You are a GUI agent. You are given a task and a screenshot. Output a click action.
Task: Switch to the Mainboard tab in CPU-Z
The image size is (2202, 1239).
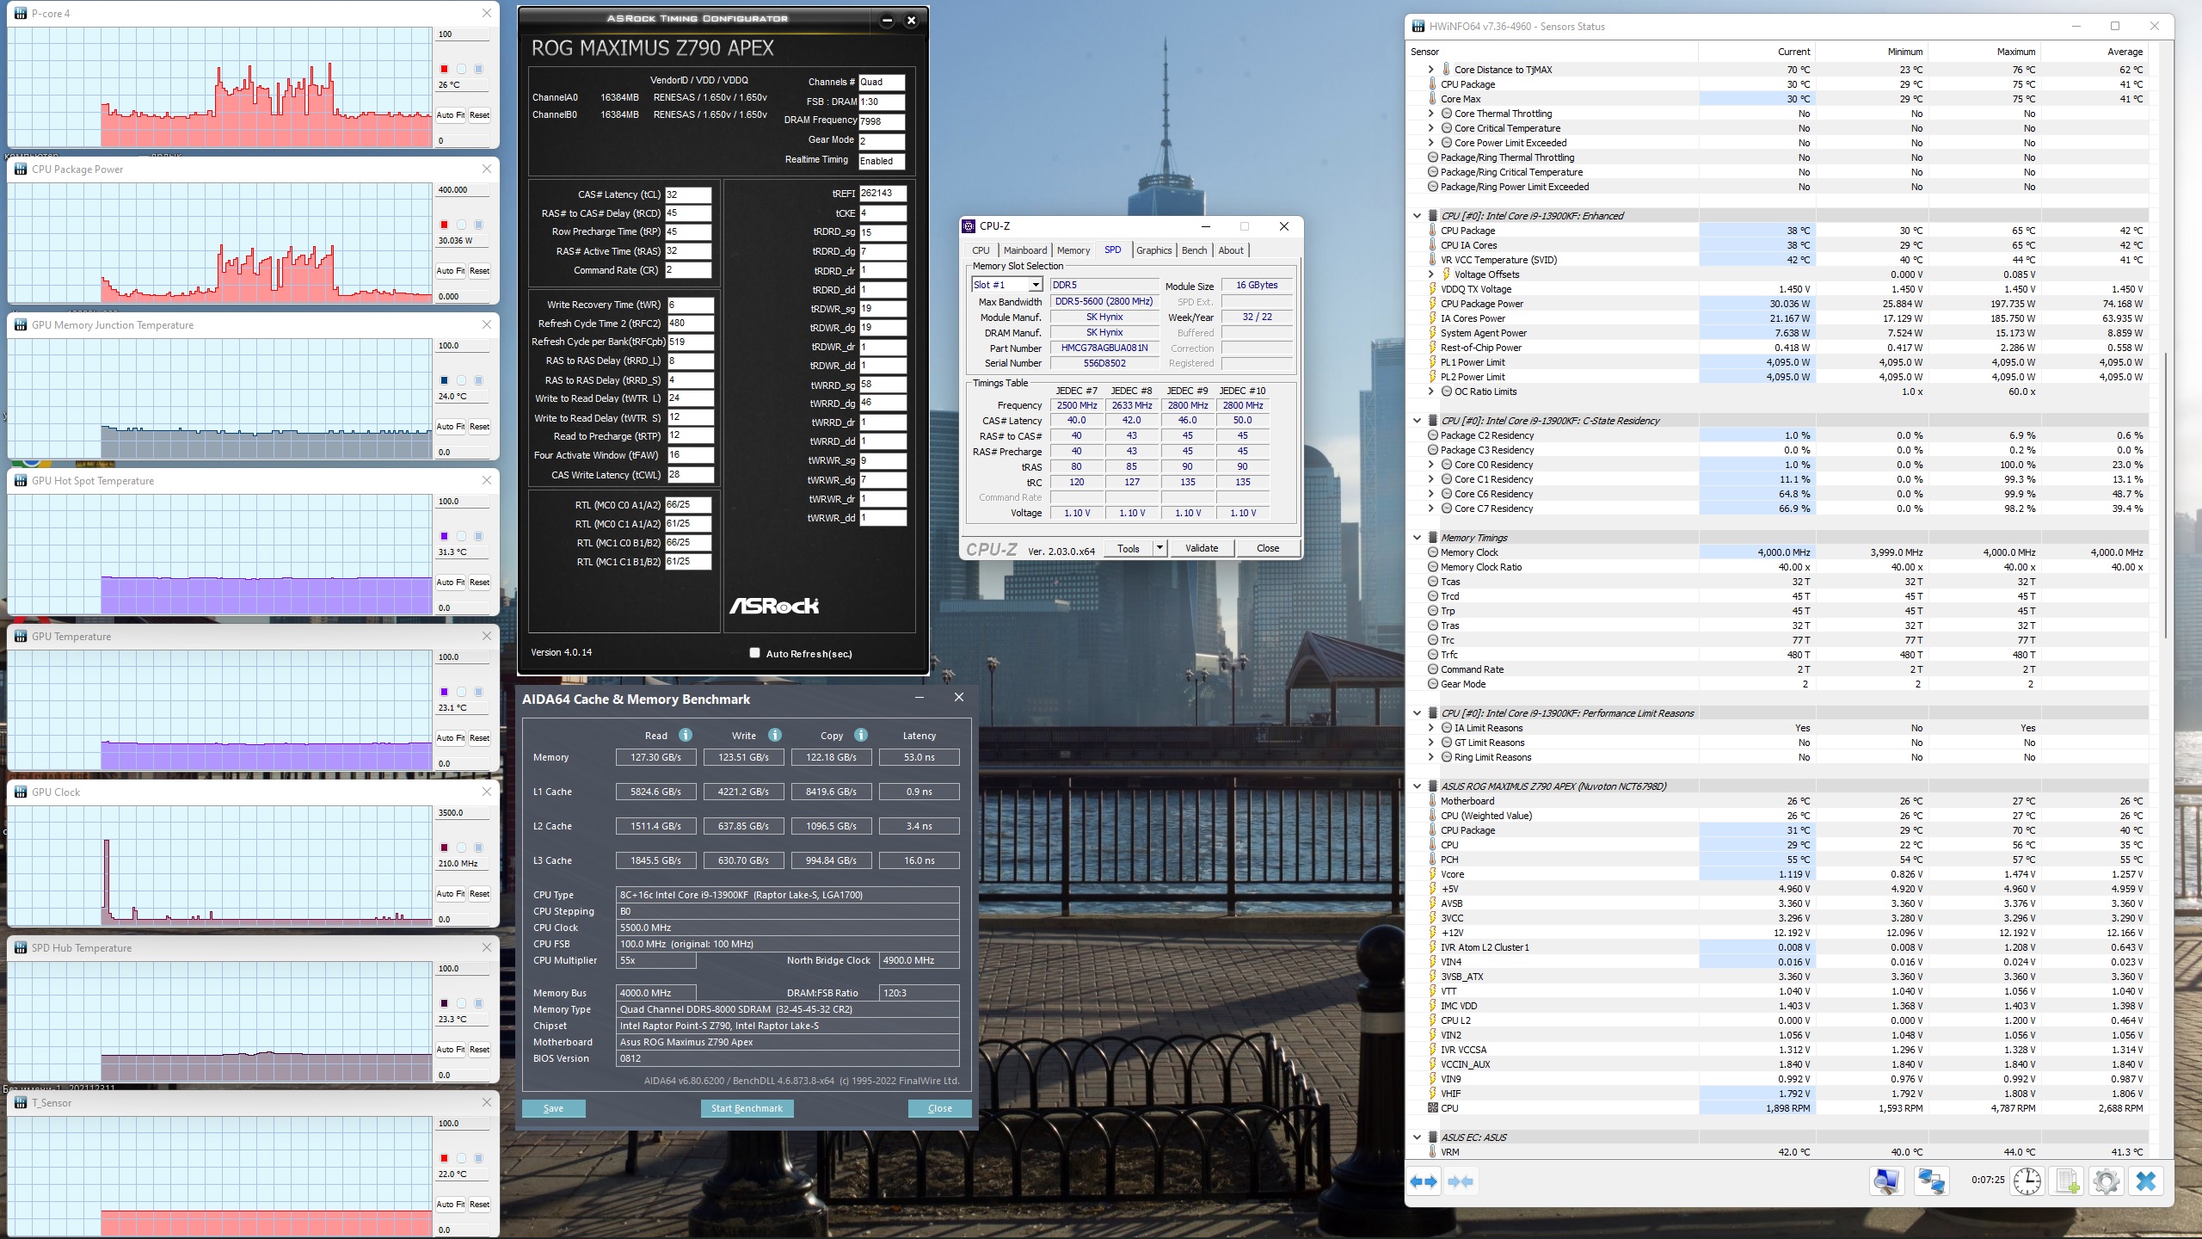point(1025,250)
